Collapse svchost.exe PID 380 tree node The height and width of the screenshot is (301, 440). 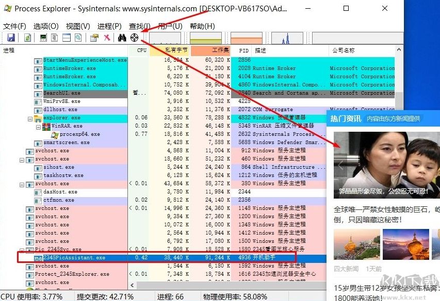(x=22, y=185)
